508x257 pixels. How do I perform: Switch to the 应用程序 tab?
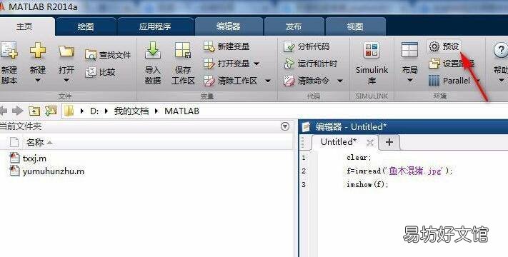click(155, 27)
